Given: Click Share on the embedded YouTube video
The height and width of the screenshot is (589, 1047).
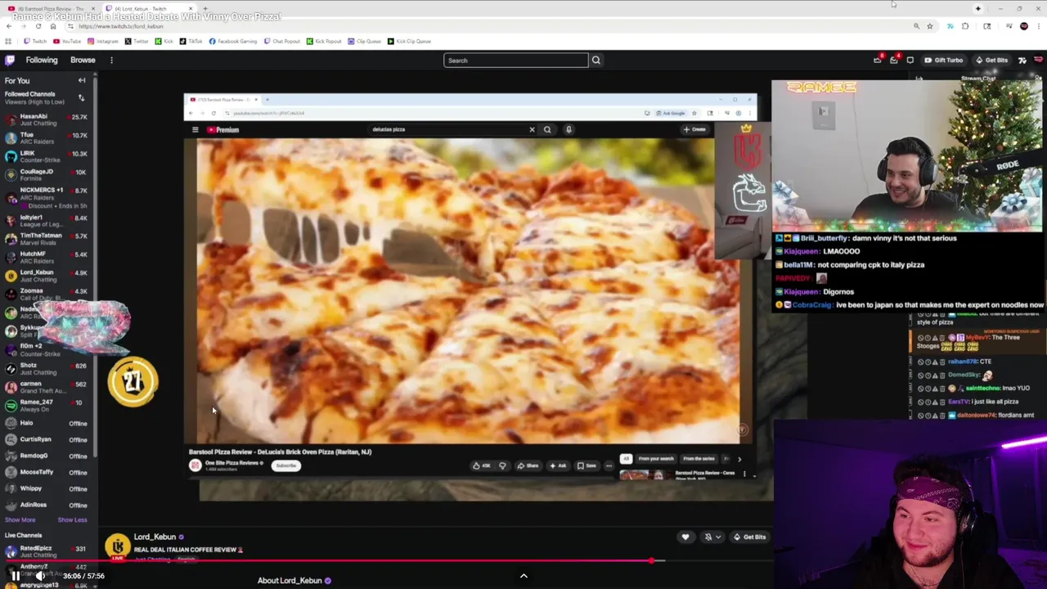Looking at the screenshot, I should pyautogui.click(x=528, y=465).
